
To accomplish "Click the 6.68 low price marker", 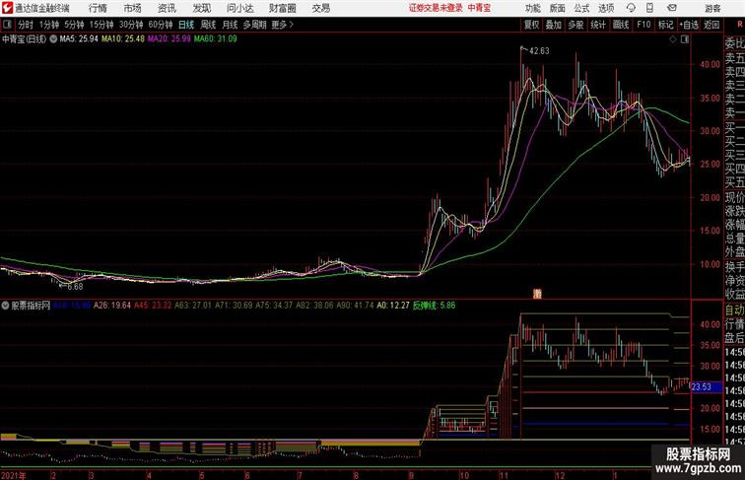I will (x=75, y=287).
